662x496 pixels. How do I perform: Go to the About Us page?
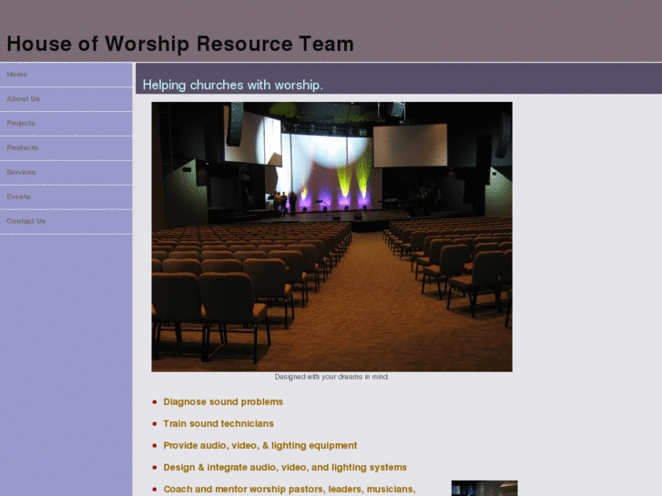pos(24,99)
